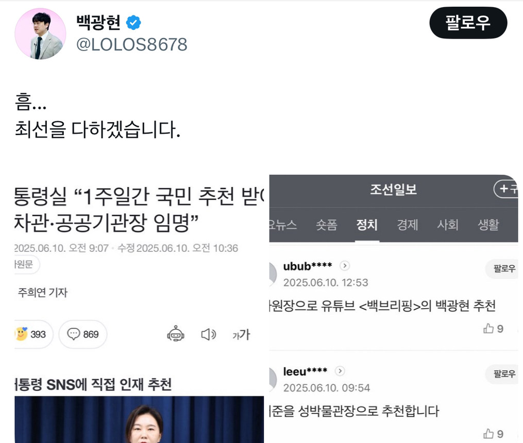This screenshot has height=443, width=523.
Task: Open the @LOLOS8678 handle link
Action: (x=132, y=45)
